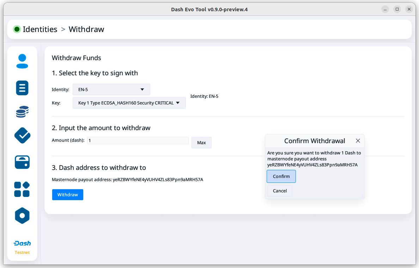
Task: Click the Testnet network label
Action: tap(22, 253)
